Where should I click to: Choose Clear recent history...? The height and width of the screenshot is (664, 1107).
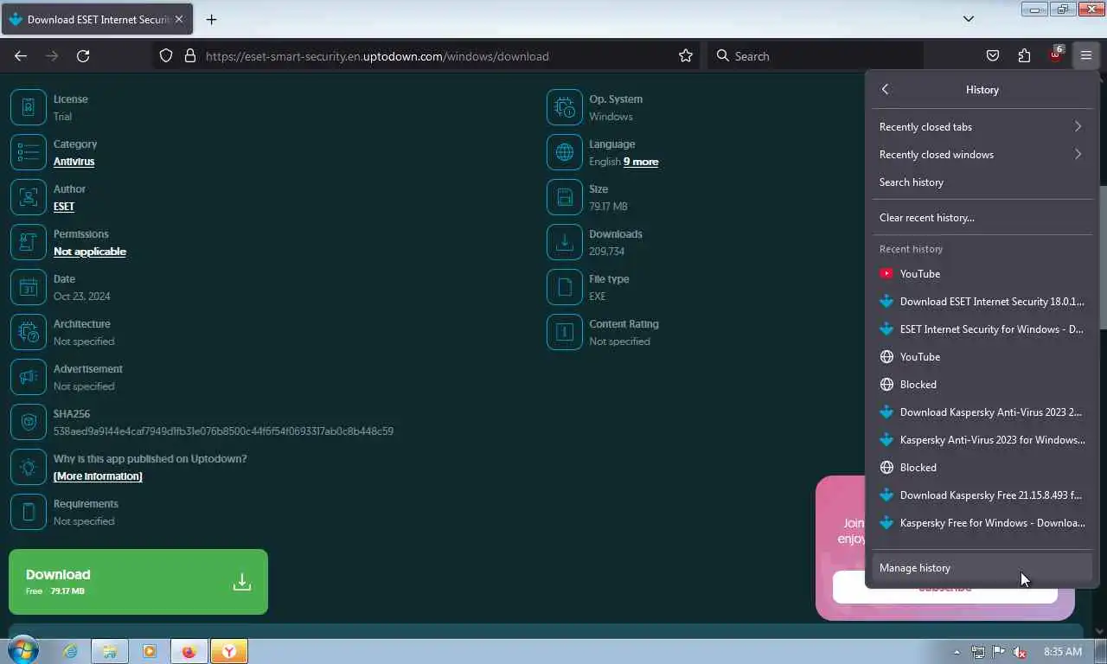(982, 218)
